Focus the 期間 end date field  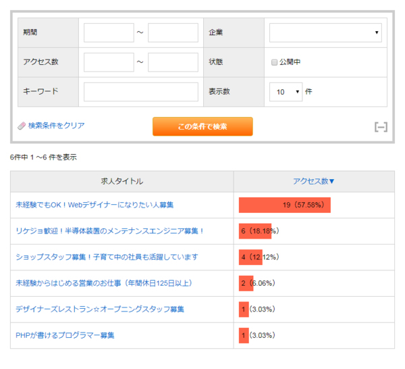pyautogui.click(x=173, y=32)
